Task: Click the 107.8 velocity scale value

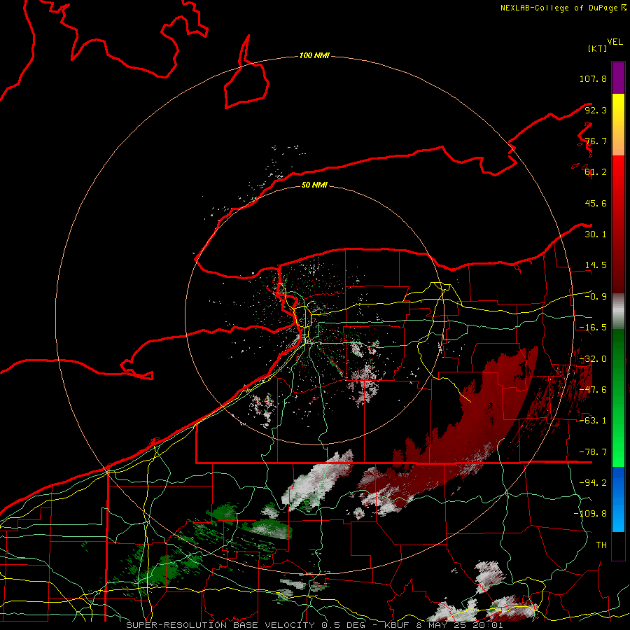Action: pos(593,78)
